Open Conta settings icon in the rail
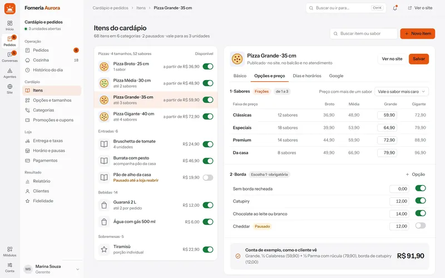Image resolution: width=445 pixels, height=278 pixels. tap(9, 267)
